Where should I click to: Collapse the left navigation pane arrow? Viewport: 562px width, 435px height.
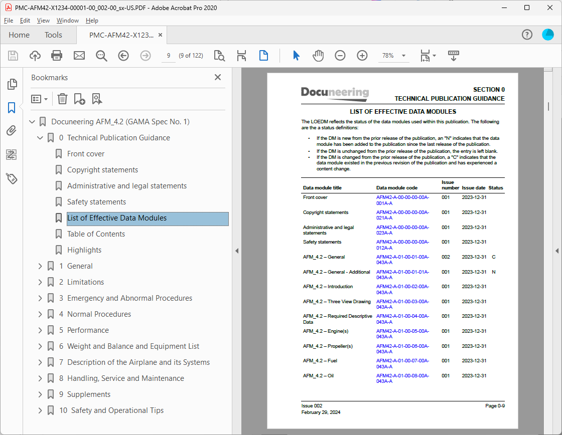coord(236,251)
